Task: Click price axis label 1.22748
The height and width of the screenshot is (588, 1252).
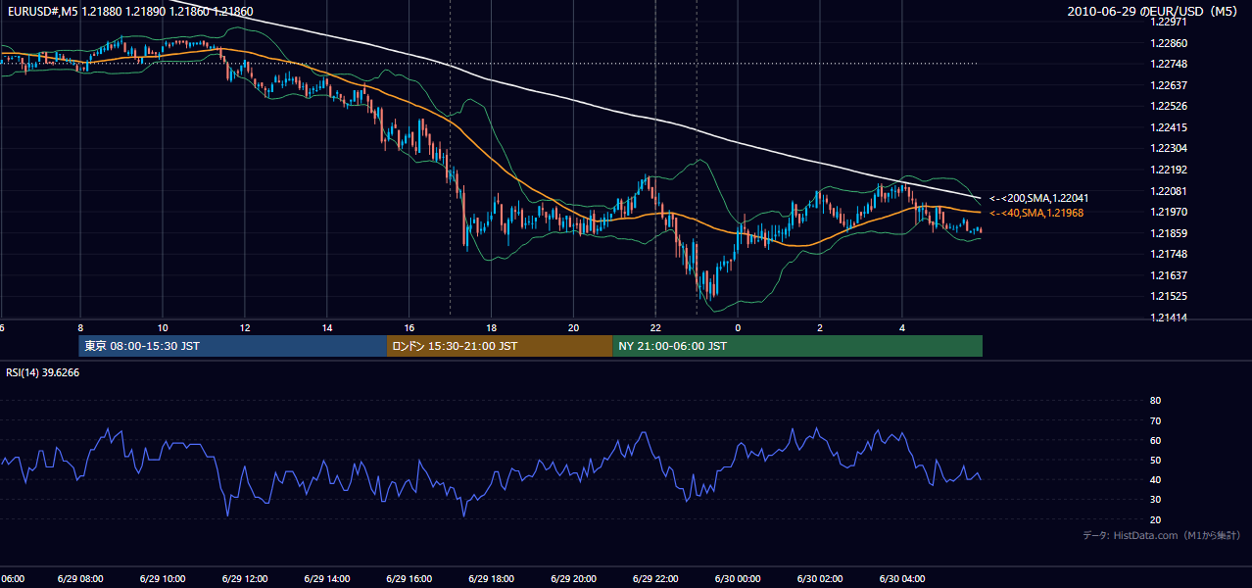Action: point(1170,64)
